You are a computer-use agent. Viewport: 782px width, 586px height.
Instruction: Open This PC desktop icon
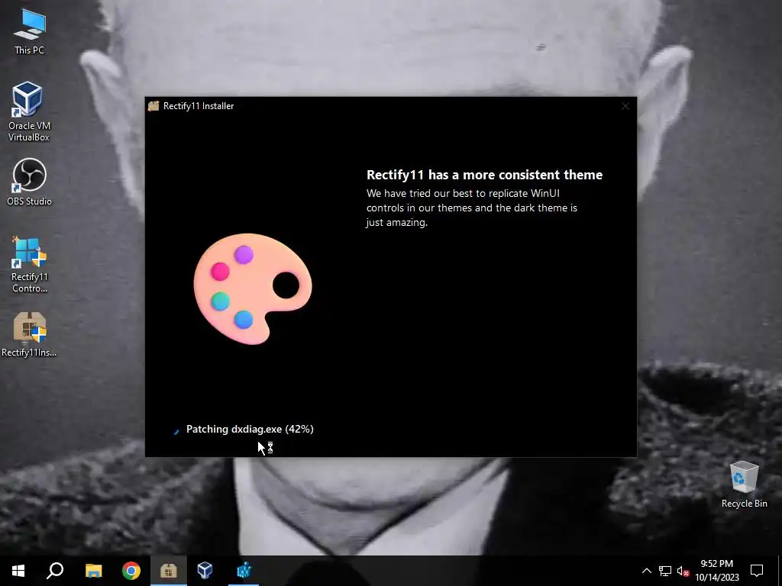[29, 31]
